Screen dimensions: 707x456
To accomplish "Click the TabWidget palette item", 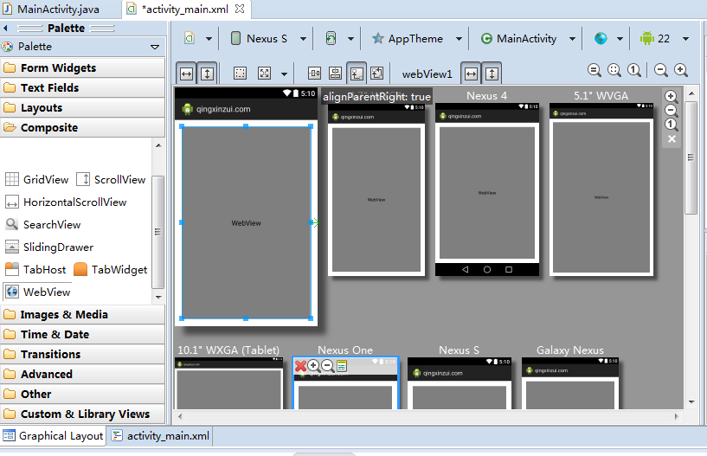I will point(111,270).
